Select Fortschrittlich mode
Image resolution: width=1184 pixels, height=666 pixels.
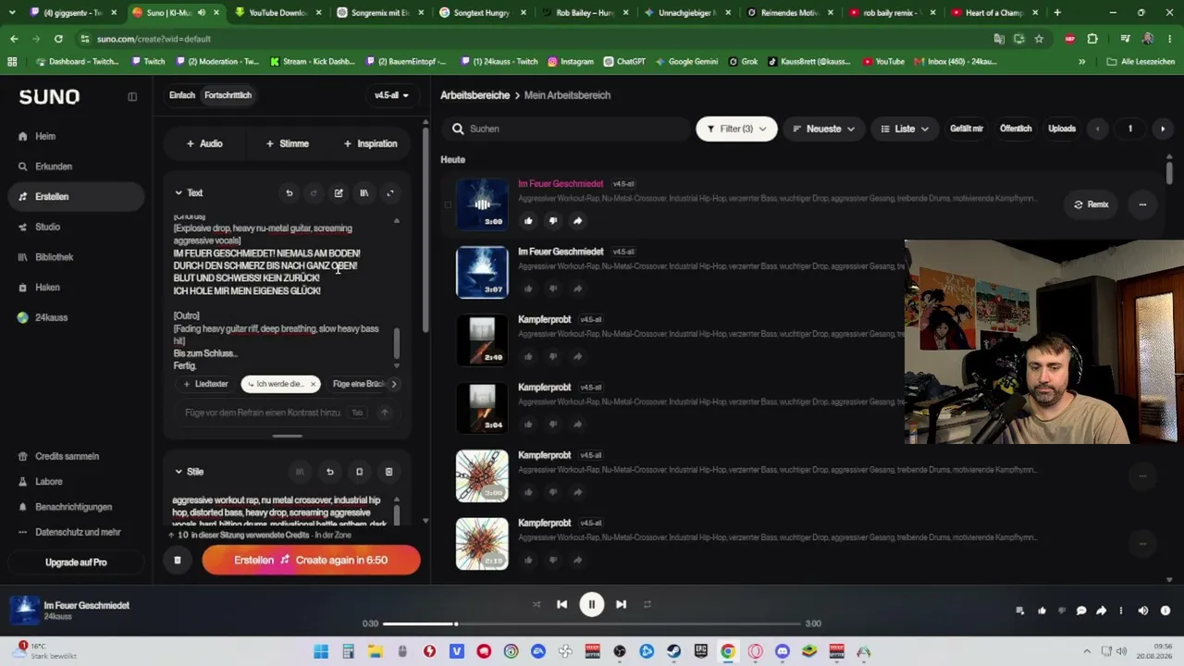[x=228, y=95]
